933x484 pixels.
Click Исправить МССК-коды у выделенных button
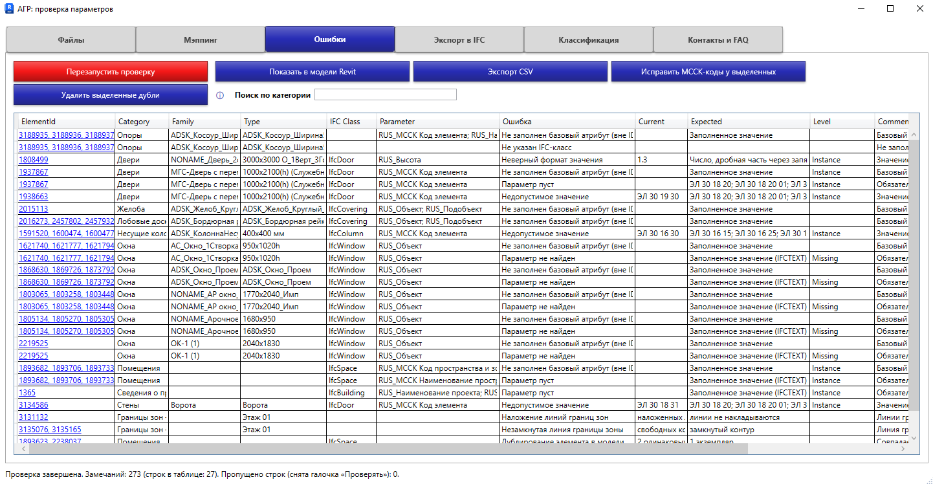708,71
